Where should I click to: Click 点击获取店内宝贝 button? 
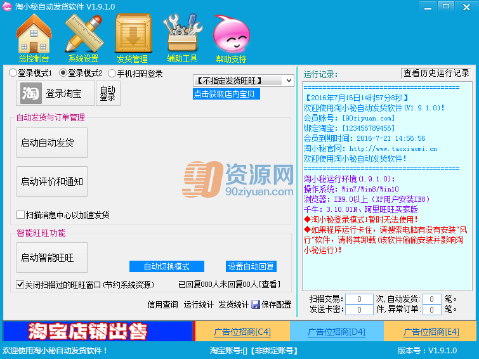point(226,94)
